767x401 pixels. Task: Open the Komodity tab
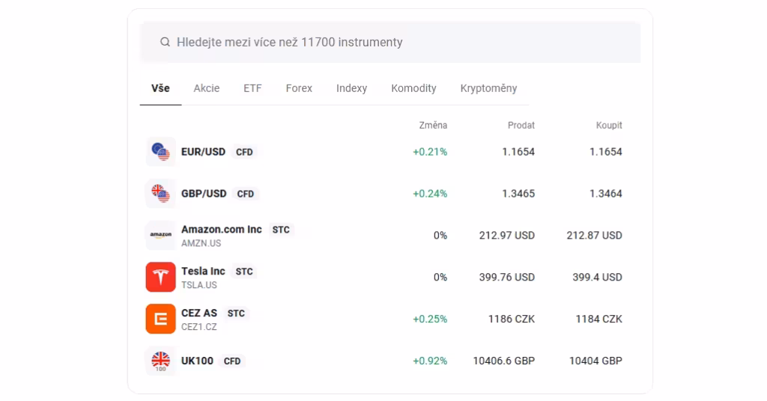[x=413, y=88]
